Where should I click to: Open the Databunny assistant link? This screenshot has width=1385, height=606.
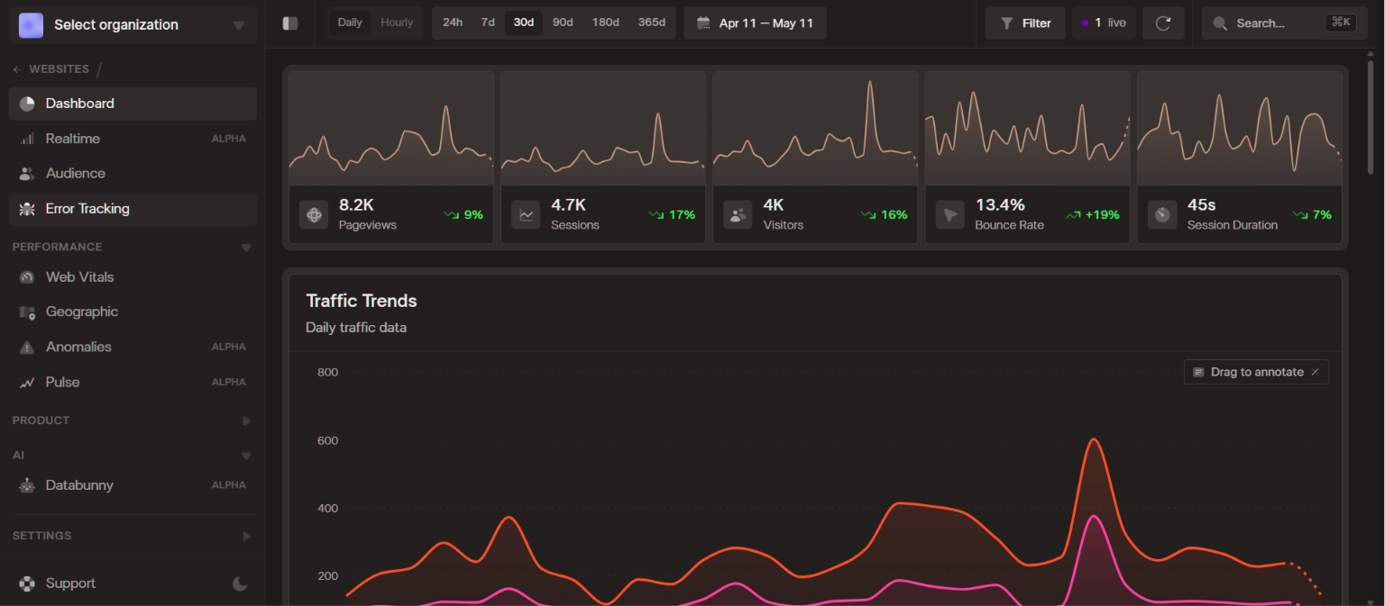pyautogui.click(x=133, y=485)
